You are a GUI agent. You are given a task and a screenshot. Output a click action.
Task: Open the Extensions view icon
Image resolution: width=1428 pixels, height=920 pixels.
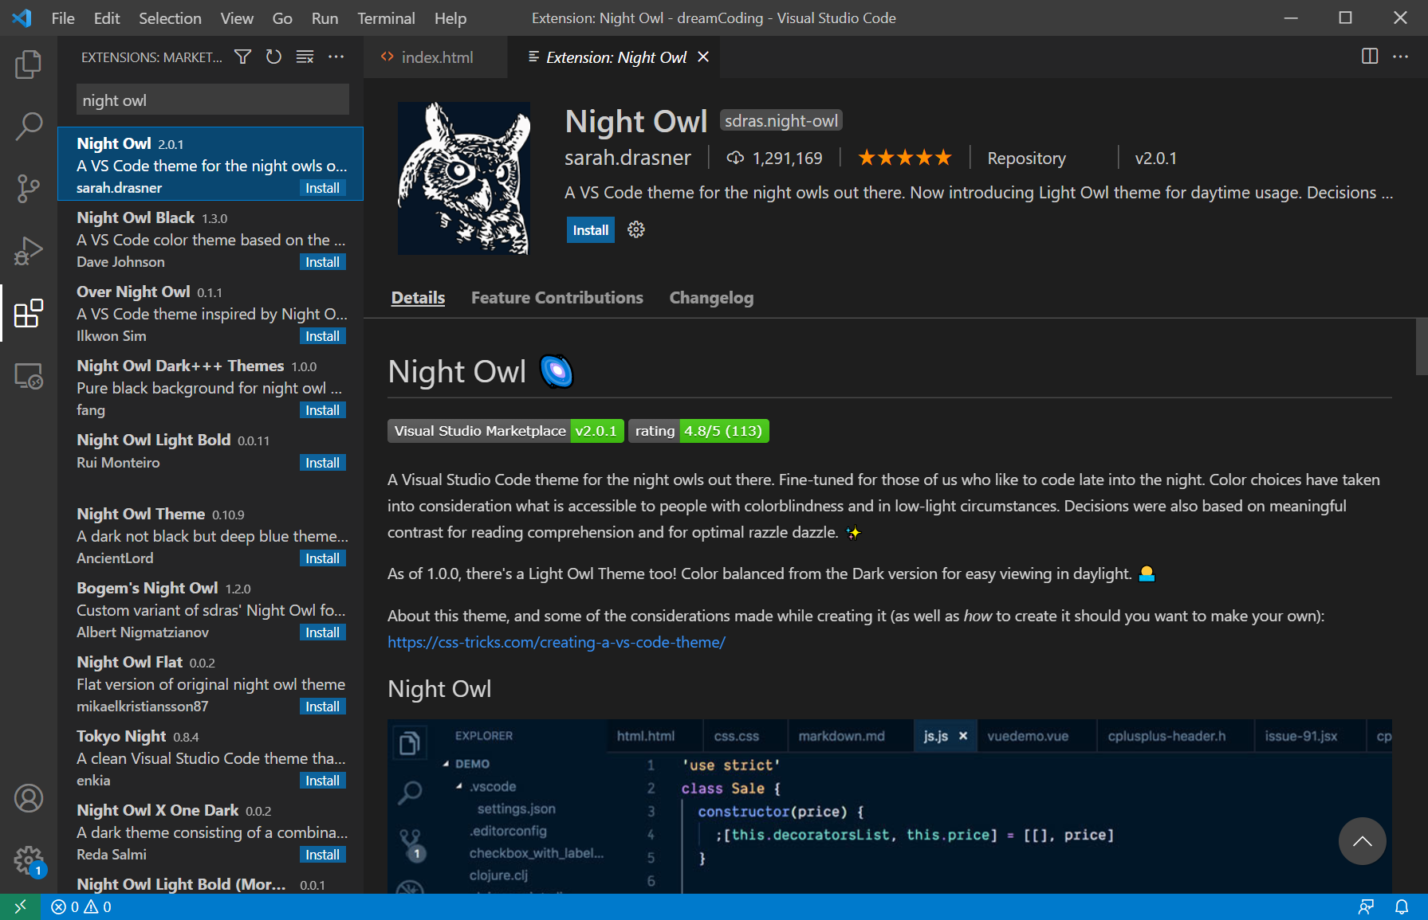tap(29, 313)
